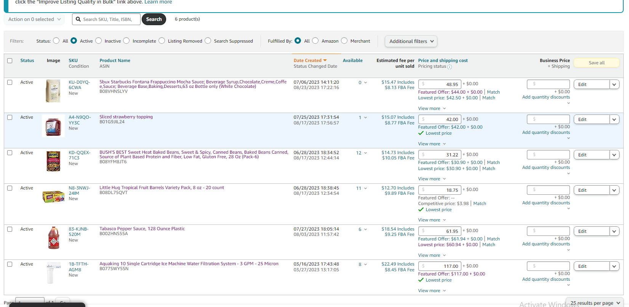Select the KU-D0YQ-6CWA row checkbox
The image size is (629, 307).
(10, 83)
